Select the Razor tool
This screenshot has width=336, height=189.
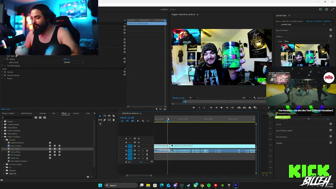tap(114, 116)
